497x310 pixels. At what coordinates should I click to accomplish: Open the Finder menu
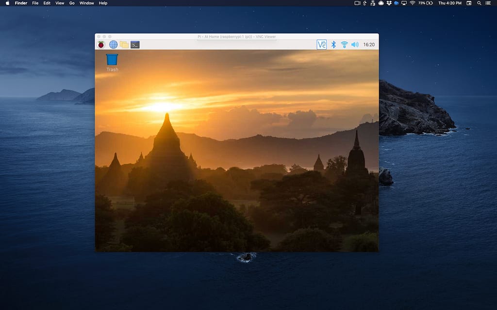[21, 3]
